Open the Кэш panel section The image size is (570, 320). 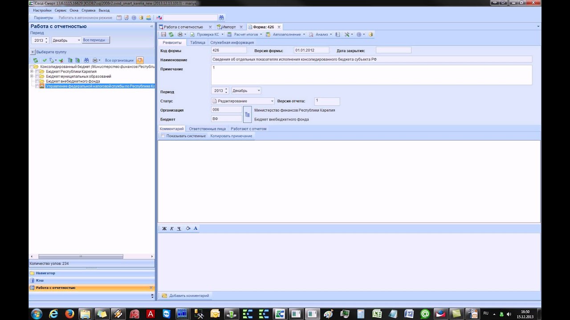click(x=92, y=280)
